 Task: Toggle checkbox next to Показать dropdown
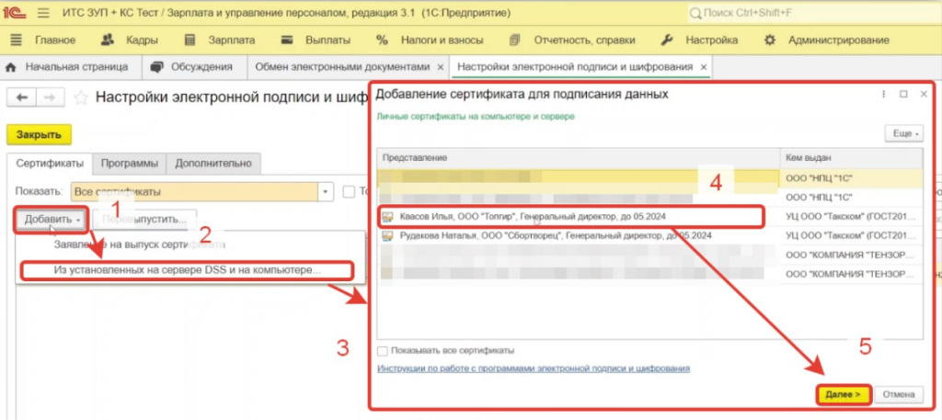(349, 192)
